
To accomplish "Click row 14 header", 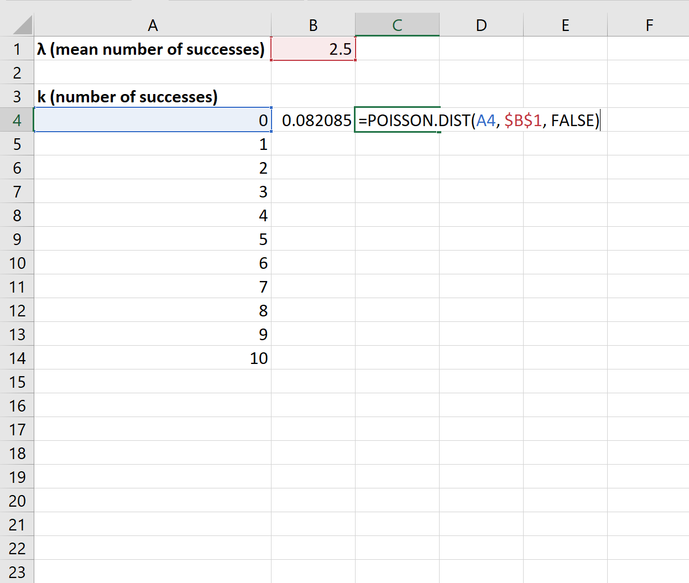I will click(17, 358).
